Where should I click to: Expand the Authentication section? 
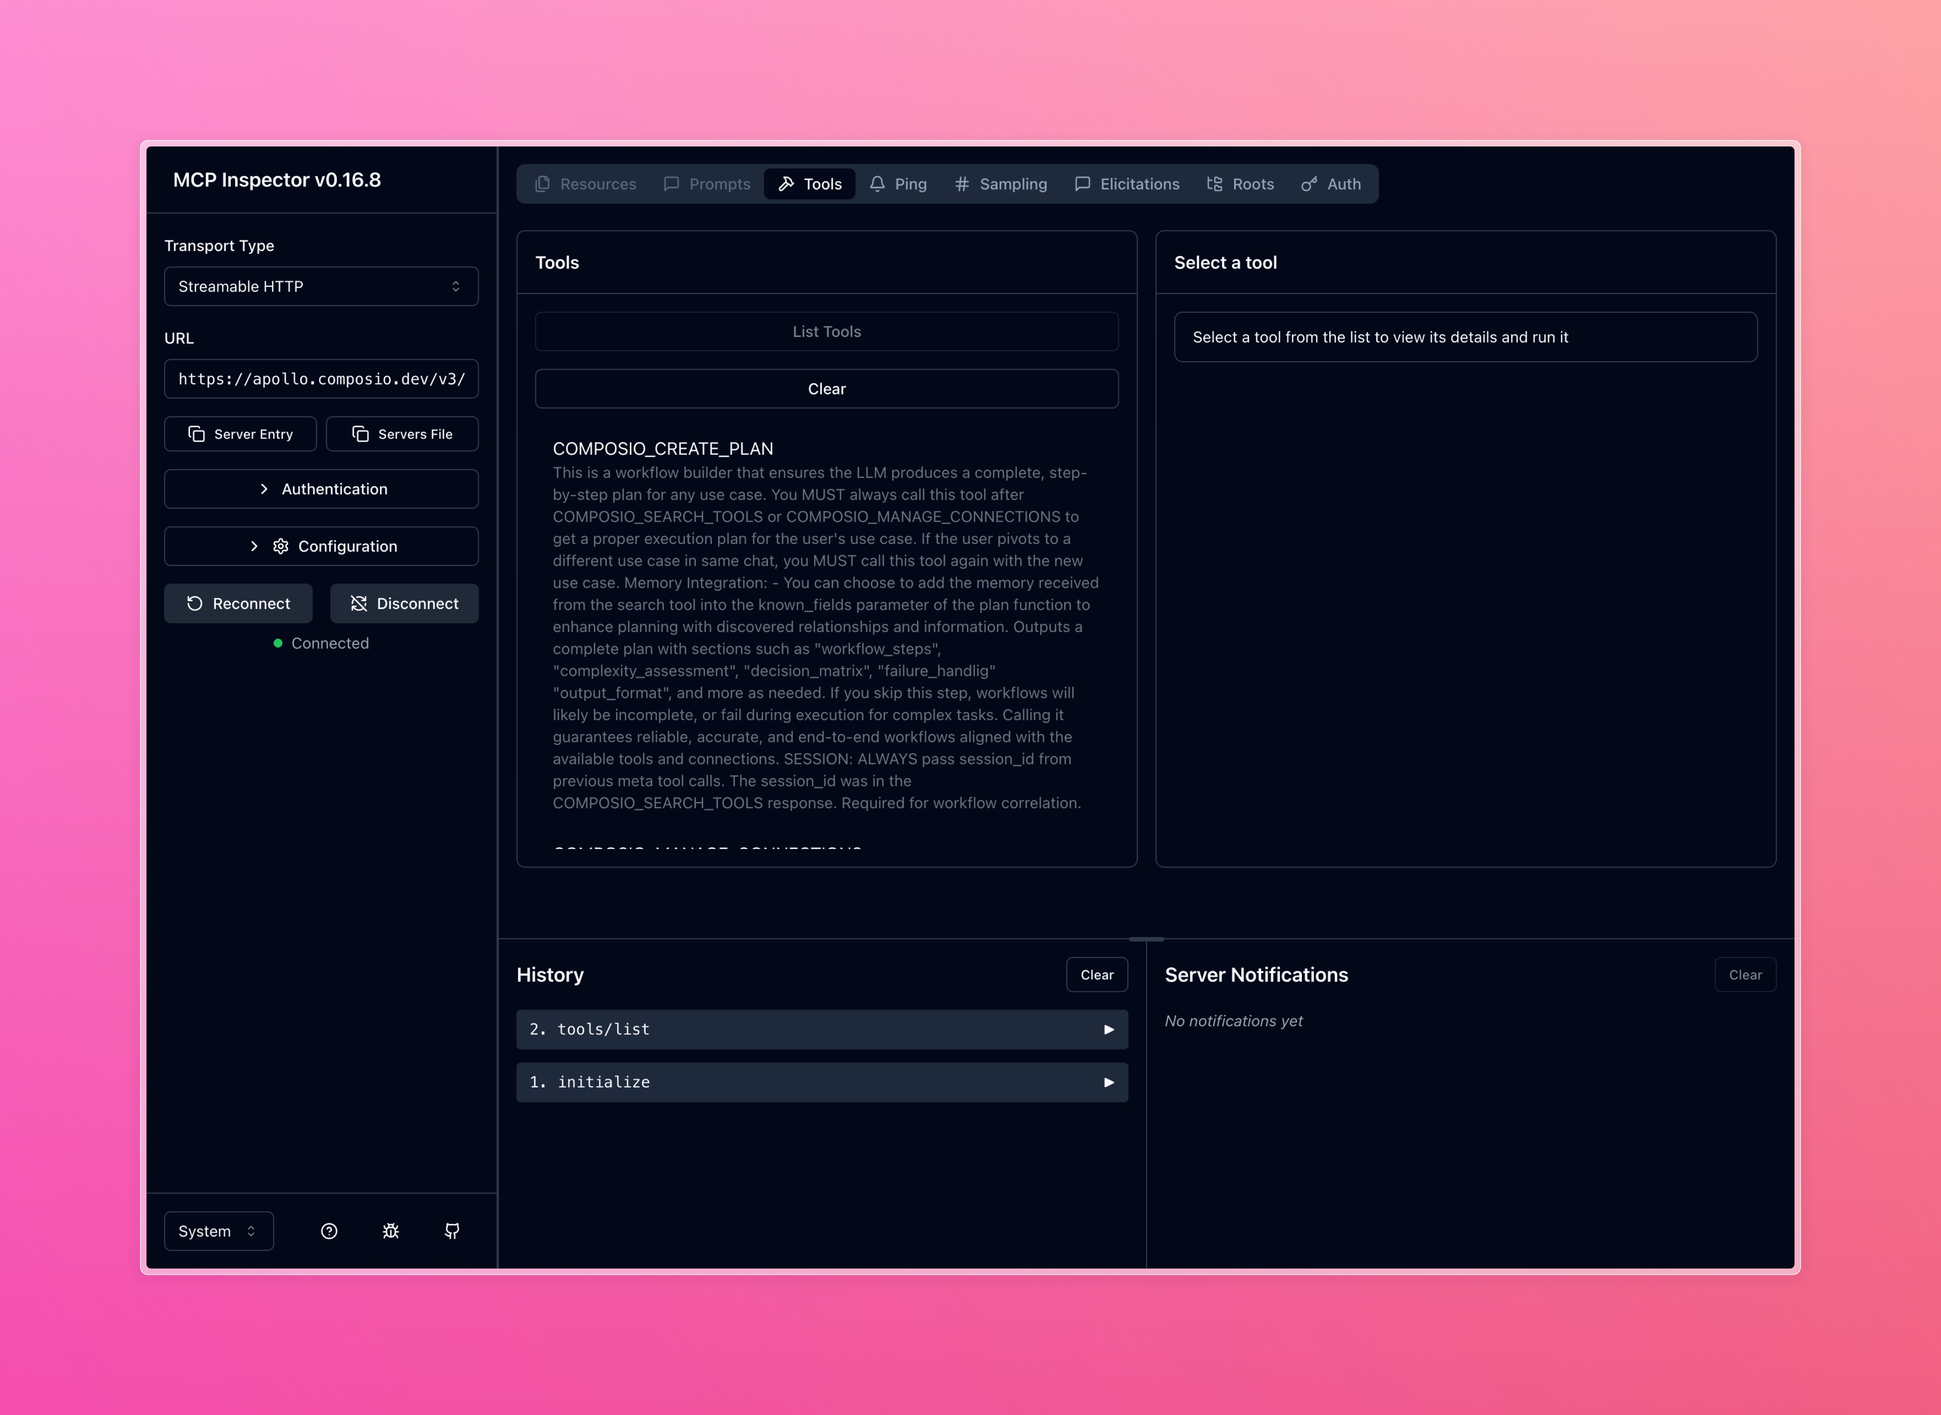tap(321, 489)
